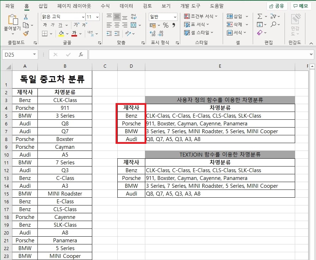Open 페이지 레이아웃 tab
The width and height of the screenshot is (316, 260).
pyautogui.click(x=74, y=6)
